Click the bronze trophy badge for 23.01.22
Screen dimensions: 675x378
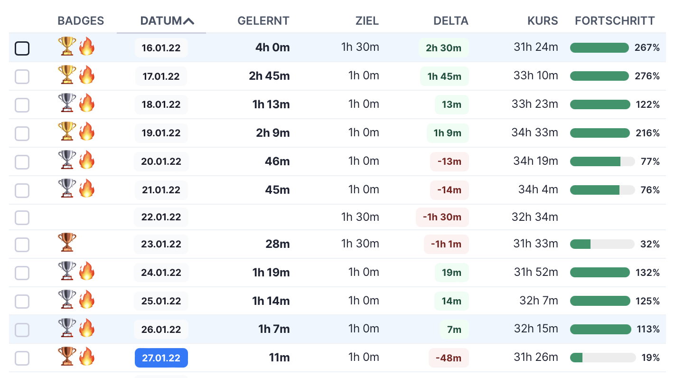(66, 243)
